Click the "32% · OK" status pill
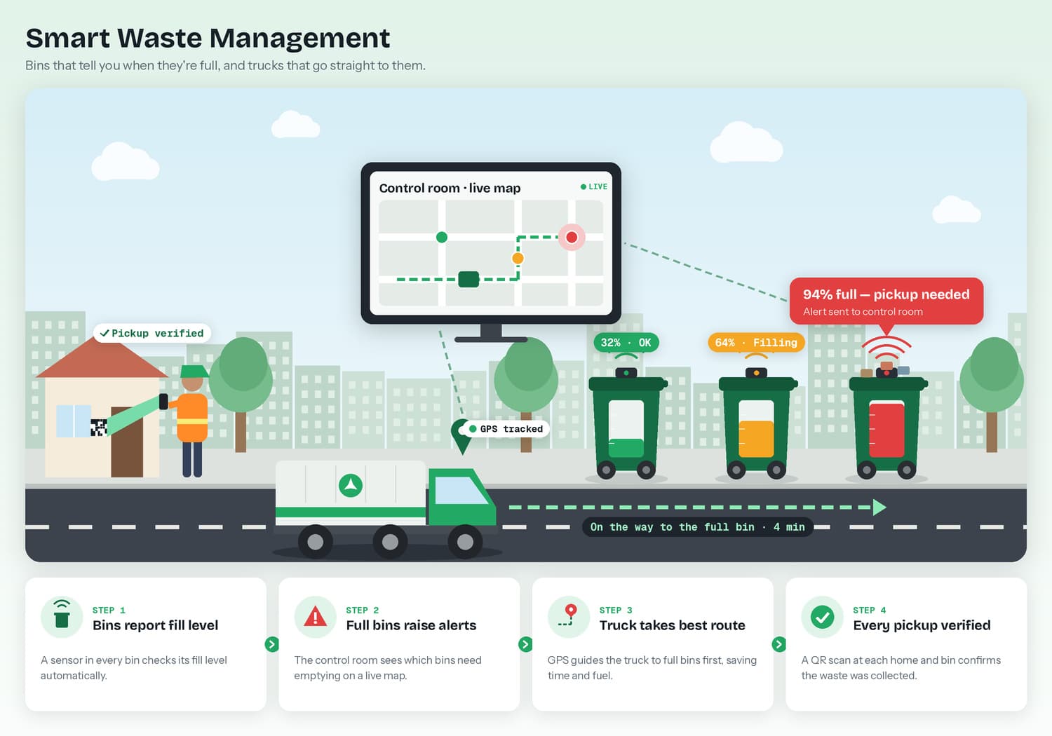 [626, 343]
